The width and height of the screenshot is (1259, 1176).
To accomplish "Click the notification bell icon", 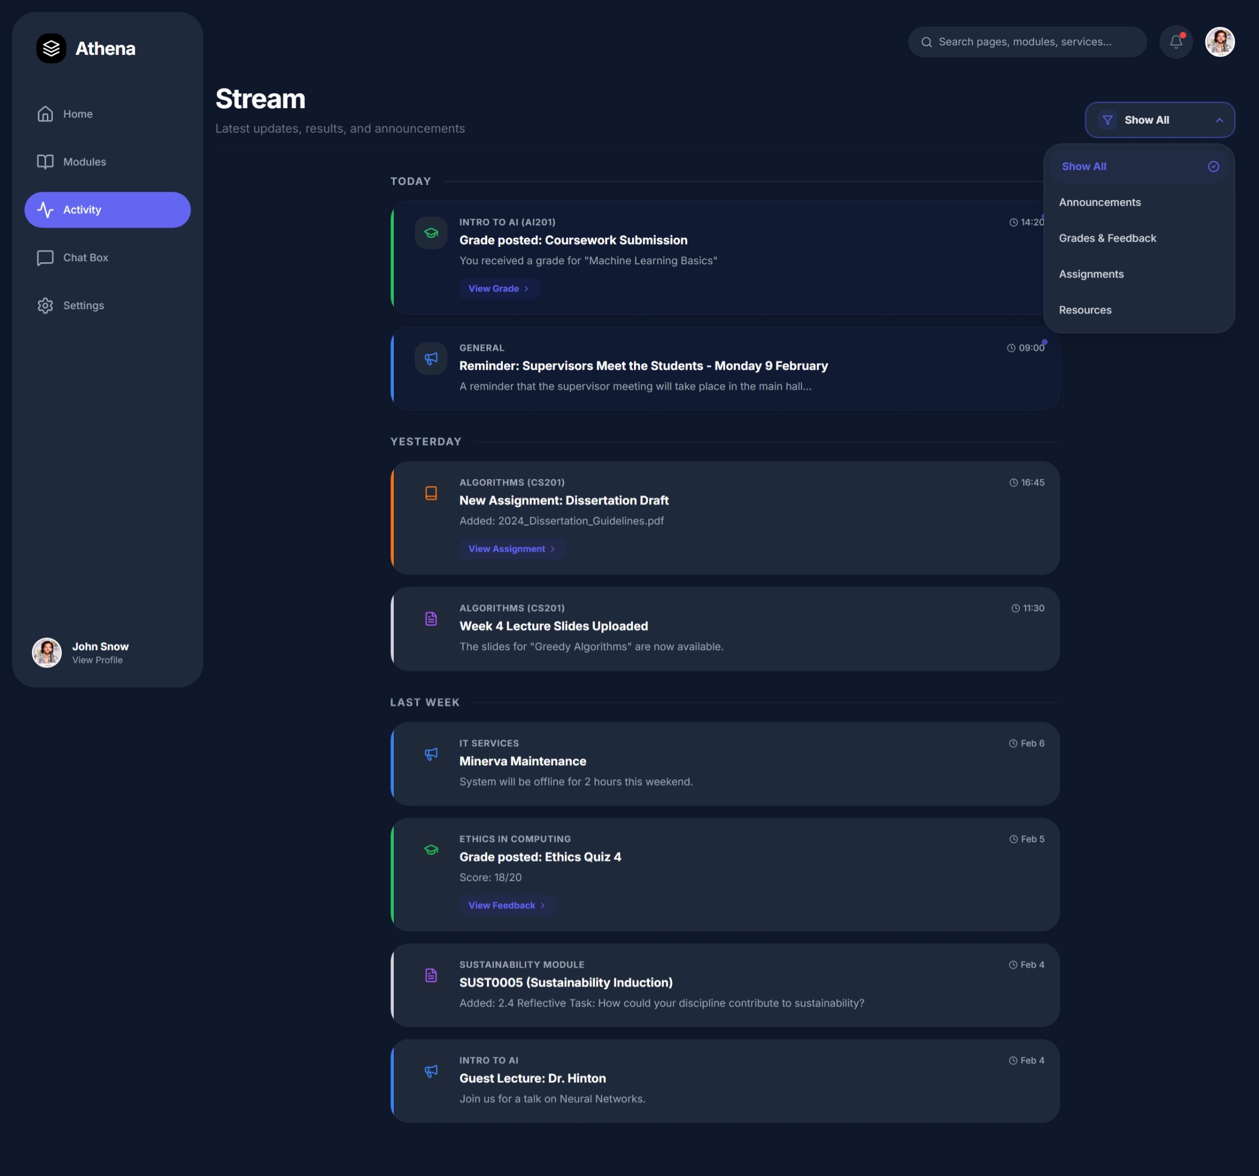I will 1175,42.
